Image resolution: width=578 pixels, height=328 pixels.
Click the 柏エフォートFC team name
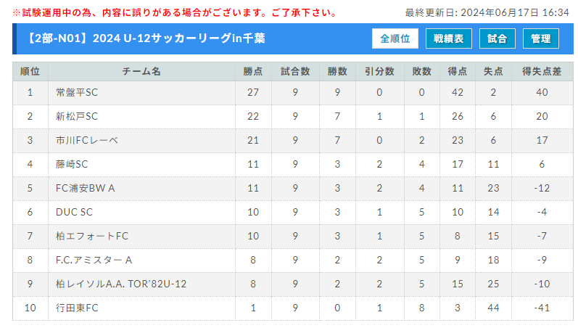pyautogui.click(x=92, y=237)
